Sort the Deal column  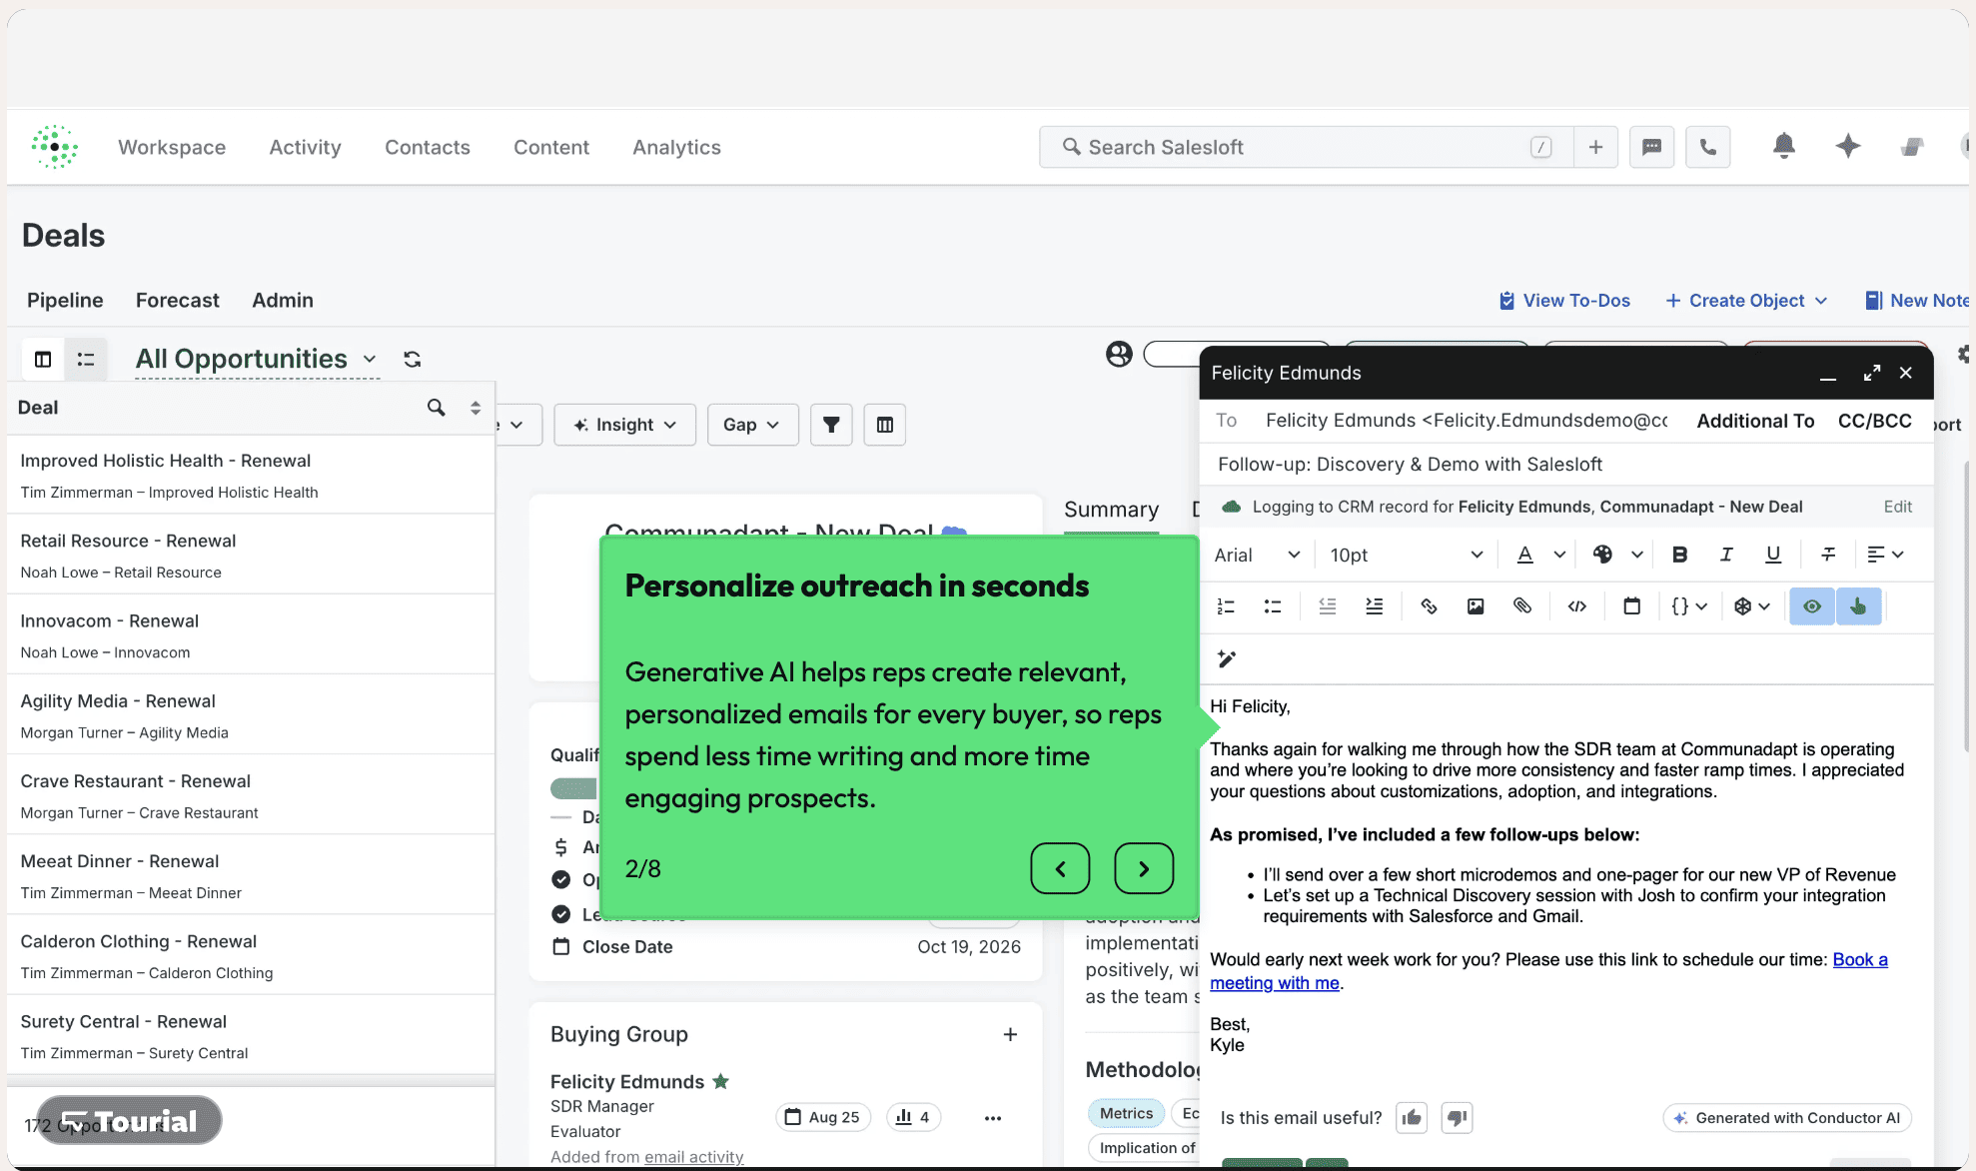[x=476, y=408]
